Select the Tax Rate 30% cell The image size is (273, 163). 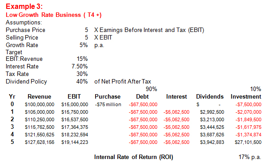pyautogui.click(x=82, y=74)
